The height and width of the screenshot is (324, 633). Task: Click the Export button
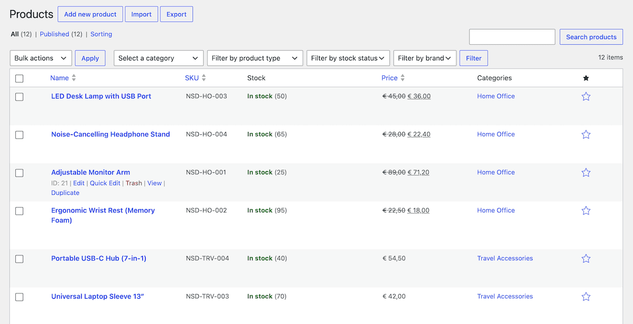177,14
